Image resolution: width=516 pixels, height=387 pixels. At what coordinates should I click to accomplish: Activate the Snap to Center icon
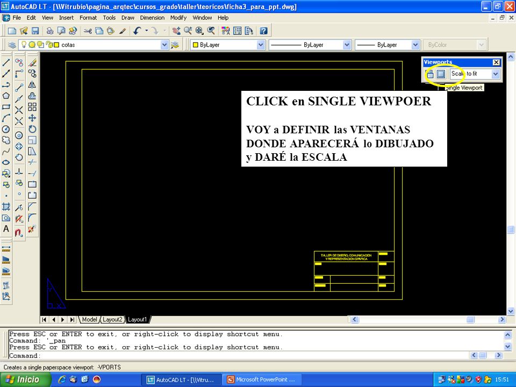click(19, 135)
